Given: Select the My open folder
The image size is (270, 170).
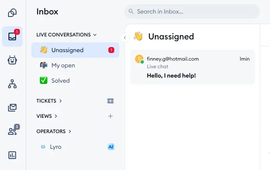Looking at the screenshot, I should pyautogui.click(x=75, y=65).
